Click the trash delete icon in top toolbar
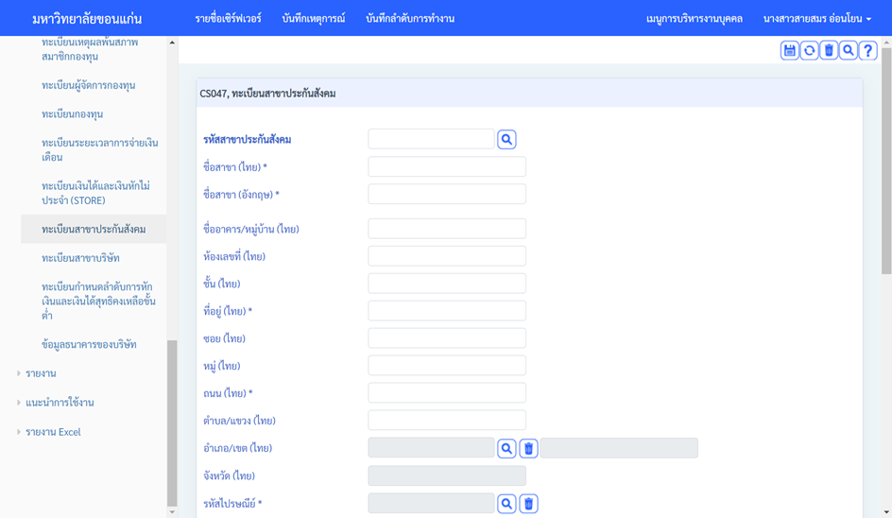The width and height of the screenshot is (892, 518). coord(829,51)
